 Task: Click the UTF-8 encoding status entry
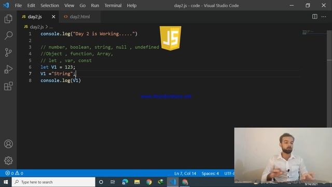coord(229,173)
